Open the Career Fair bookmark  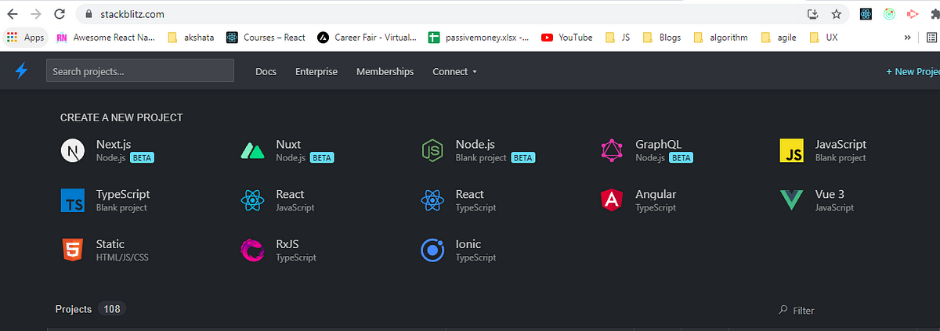pos(367,37)
